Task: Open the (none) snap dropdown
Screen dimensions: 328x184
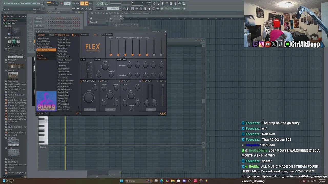Action: point(98,9)
